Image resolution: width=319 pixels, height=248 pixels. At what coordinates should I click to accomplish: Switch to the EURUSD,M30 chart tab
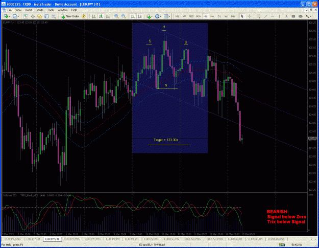(x=214, y=239)
